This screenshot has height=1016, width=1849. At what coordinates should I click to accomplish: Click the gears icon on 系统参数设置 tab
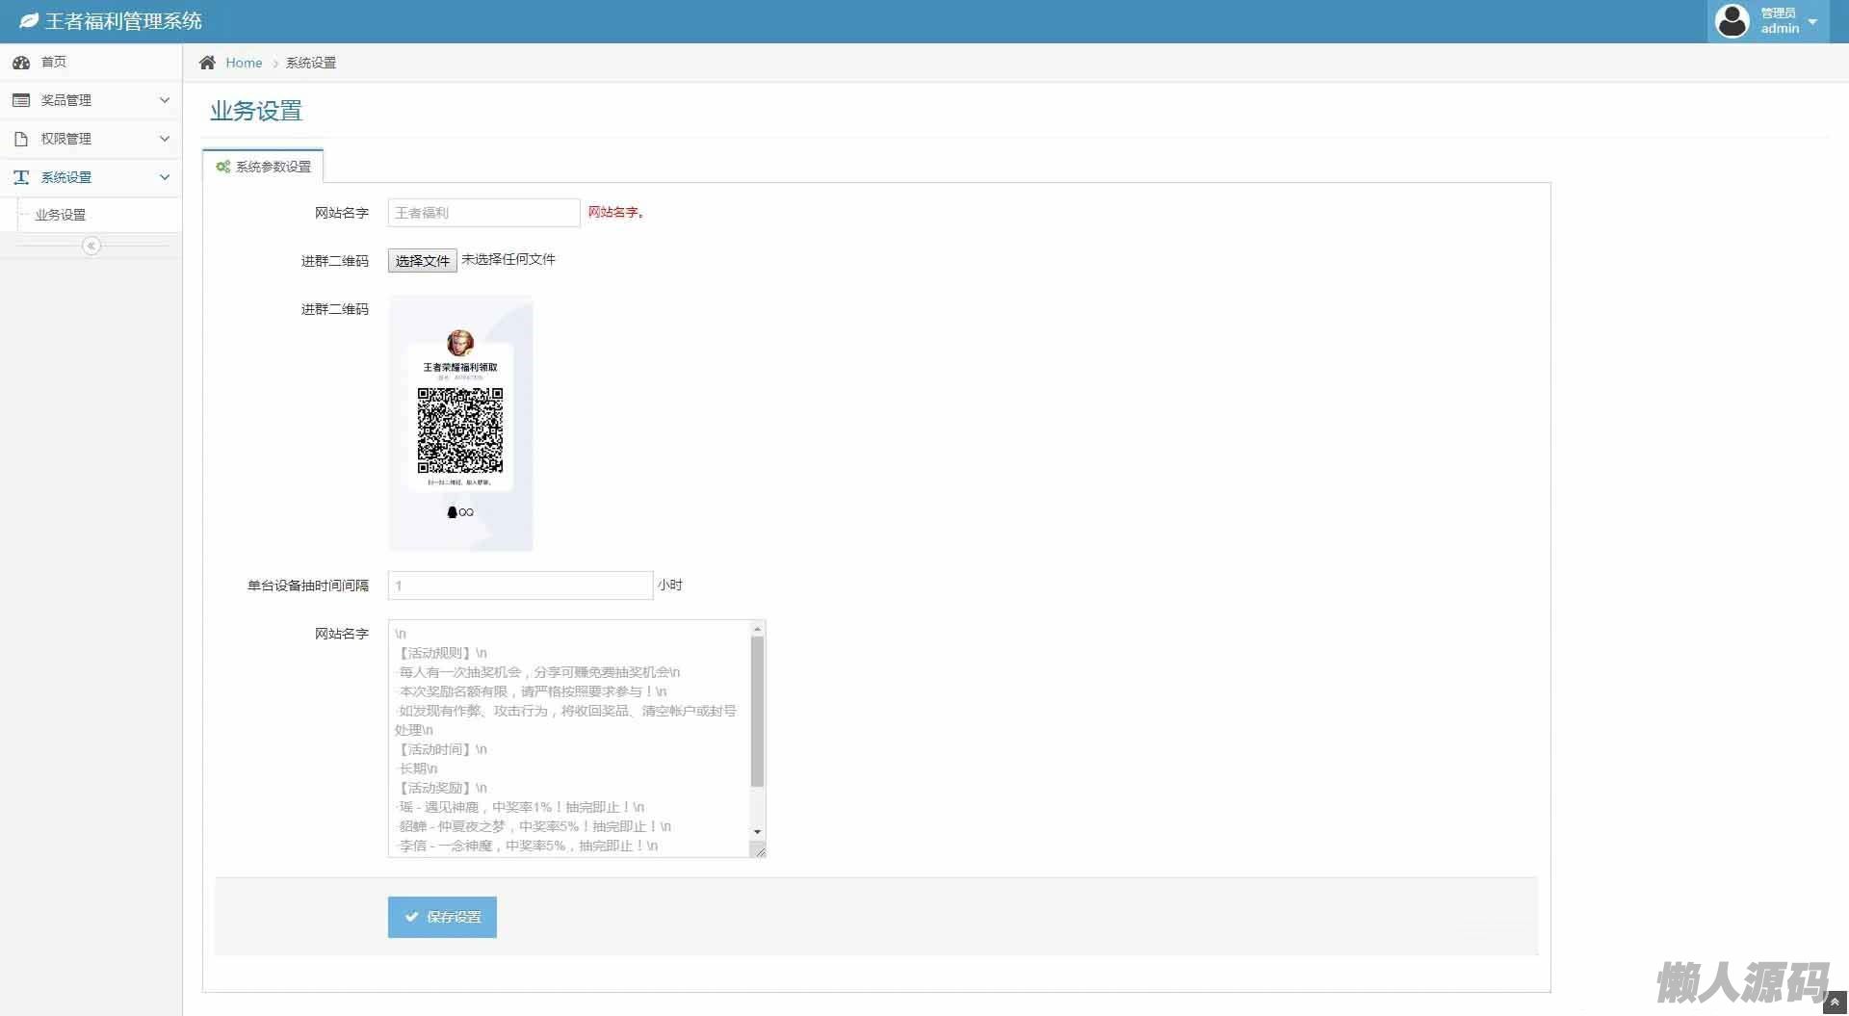click(223, 167)
